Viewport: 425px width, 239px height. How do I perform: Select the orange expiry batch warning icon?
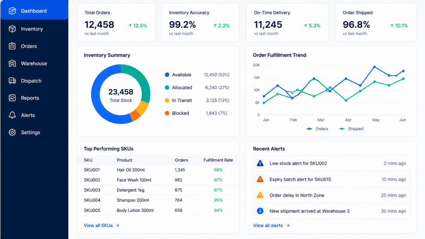[x=260, y=179]
